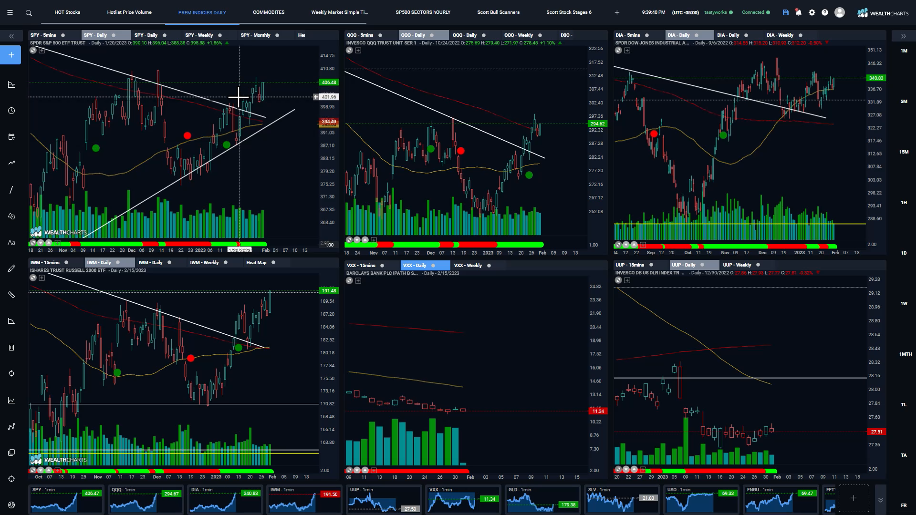Viewport: 916px width, 515px height.
Task: Toggle the dot on VXX - 15mins tab
Action: [382, 266]
